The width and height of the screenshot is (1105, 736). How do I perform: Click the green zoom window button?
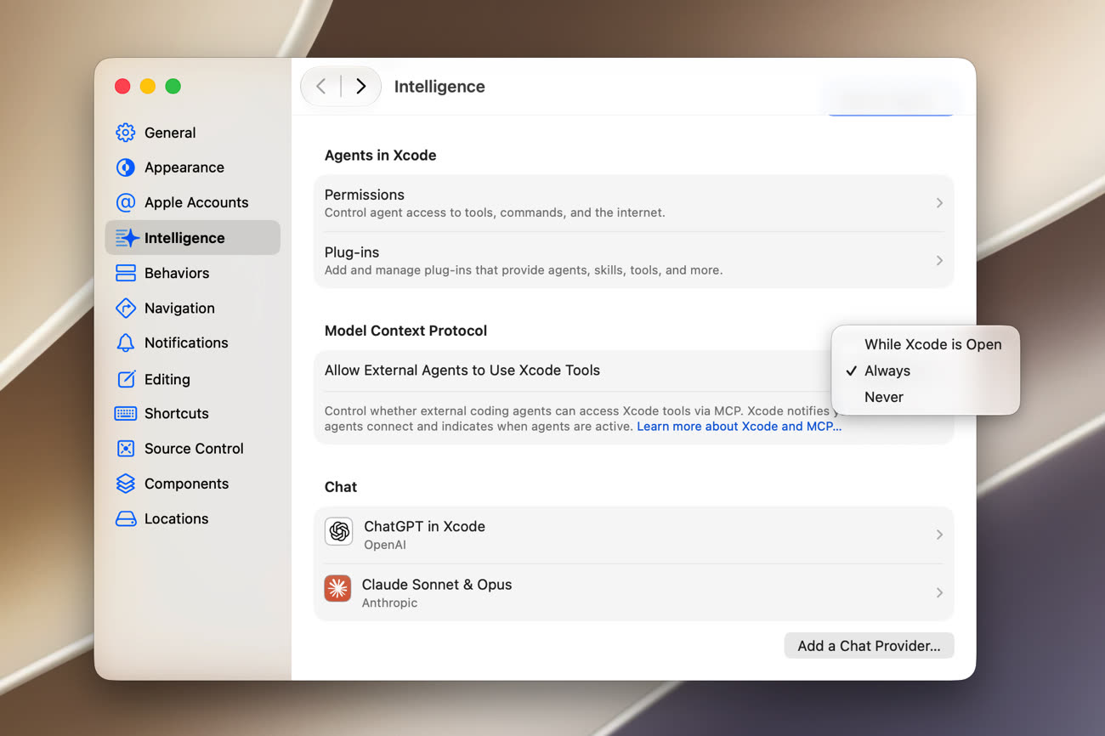173,86
